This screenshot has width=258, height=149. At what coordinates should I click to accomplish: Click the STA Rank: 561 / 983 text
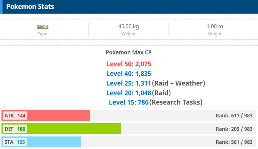pos(234,142)
